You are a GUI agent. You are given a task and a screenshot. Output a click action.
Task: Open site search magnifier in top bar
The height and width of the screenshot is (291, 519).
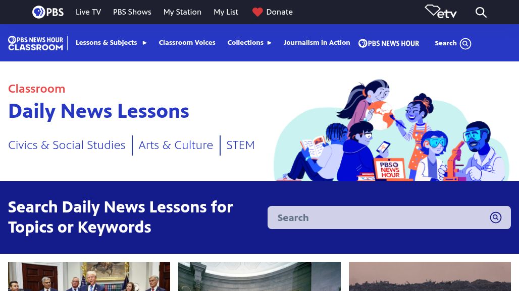pos(481,12)
